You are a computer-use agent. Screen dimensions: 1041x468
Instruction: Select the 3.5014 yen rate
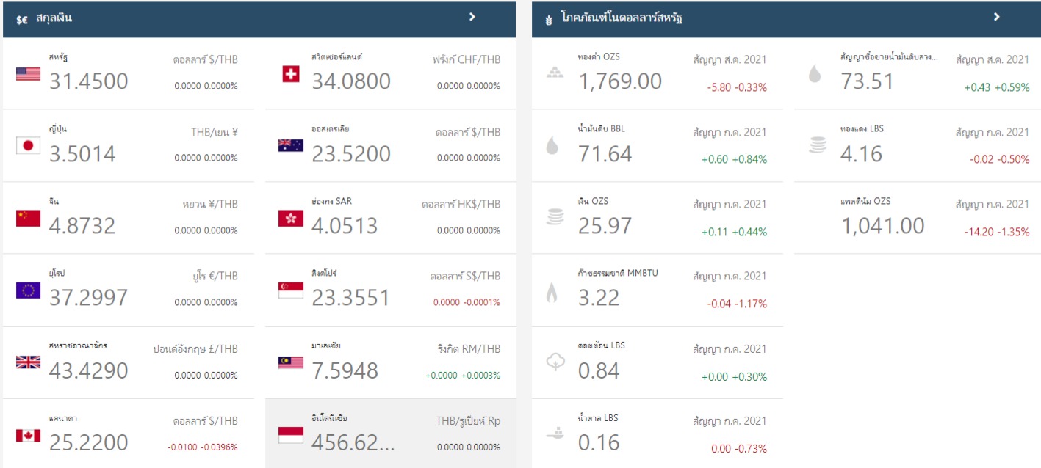click(82, 153)
